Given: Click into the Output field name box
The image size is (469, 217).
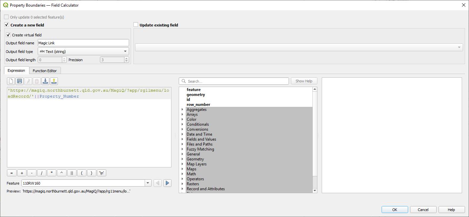Looking at the screenshot, I should (83, 43).
